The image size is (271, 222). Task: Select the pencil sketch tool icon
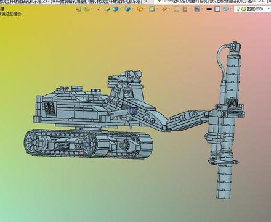99,9
